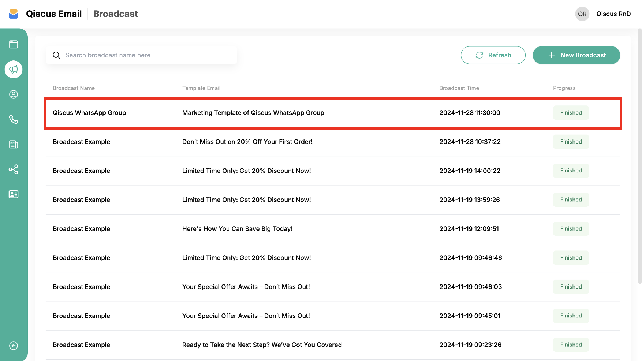This screenshot has width=642, height=361.
Task: Click the Refresh button
Action: (493, 55)
